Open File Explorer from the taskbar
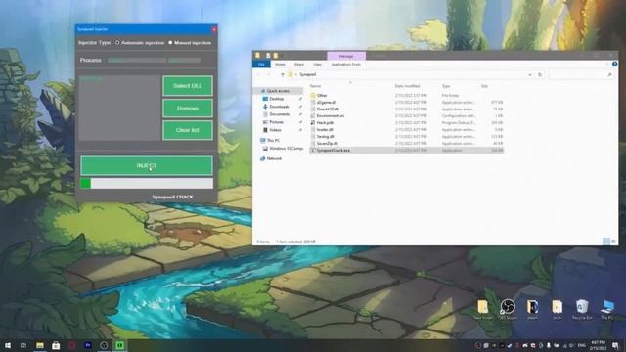The height and width of the screenshot is (352, 626). pyautogui.click(x=39, y=345)
